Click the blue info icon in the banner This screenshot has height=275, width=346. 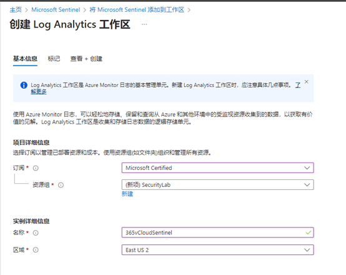[24, 85]
